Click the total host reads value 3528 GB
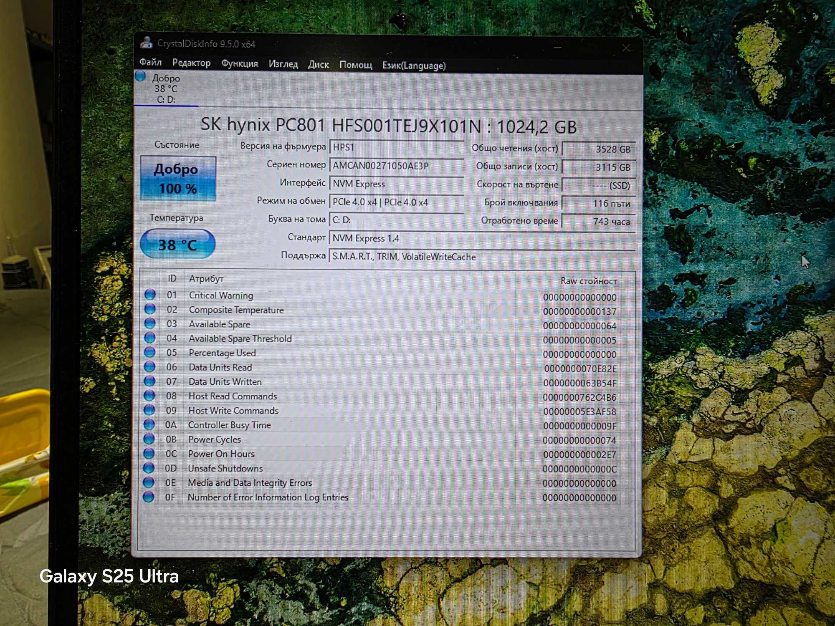 tap(598, 149)
